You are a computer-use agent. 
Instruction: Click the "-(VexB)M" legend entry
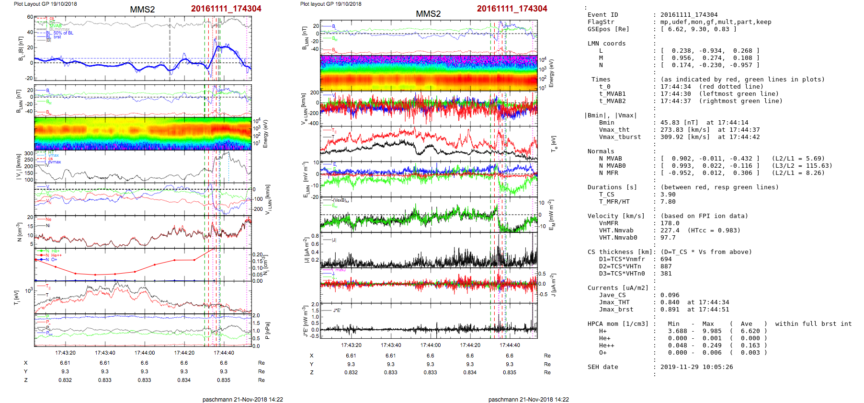[341, 200]
